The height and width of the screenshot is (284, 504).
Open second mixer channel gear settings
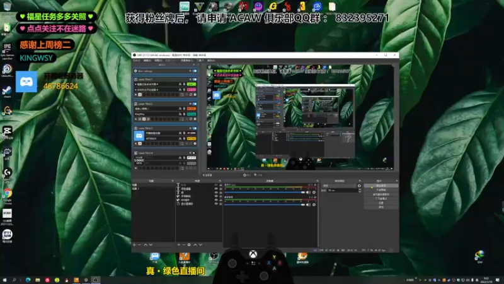[x=314, y=204]
